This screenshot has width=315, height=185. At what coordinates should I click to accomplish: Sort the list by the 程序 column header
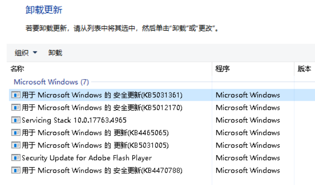coord(222,69)
